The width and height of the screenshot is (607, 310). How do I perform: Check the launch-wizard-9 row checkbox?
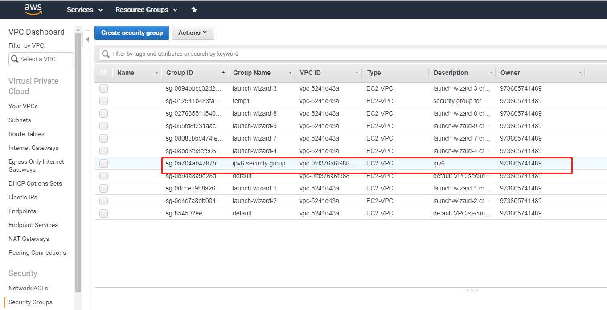(103, 126)
